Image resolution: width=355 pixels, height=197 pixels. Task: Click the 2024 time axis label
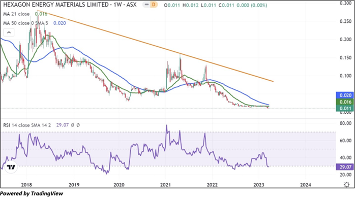point(306,185)
